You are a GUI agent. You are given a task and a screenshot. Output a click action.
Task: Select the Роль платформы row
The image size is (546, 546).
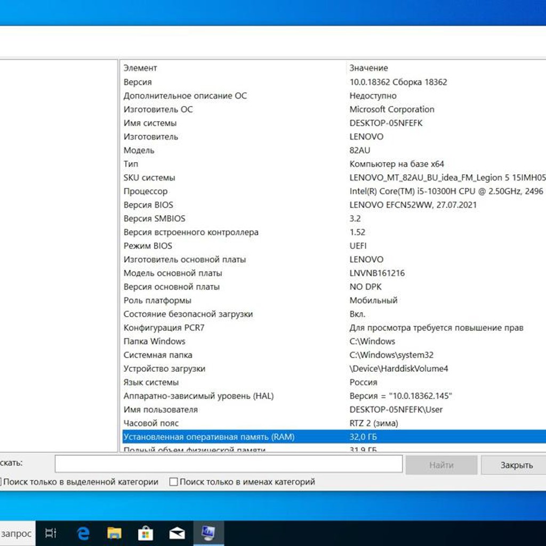(x=334, y=301)
